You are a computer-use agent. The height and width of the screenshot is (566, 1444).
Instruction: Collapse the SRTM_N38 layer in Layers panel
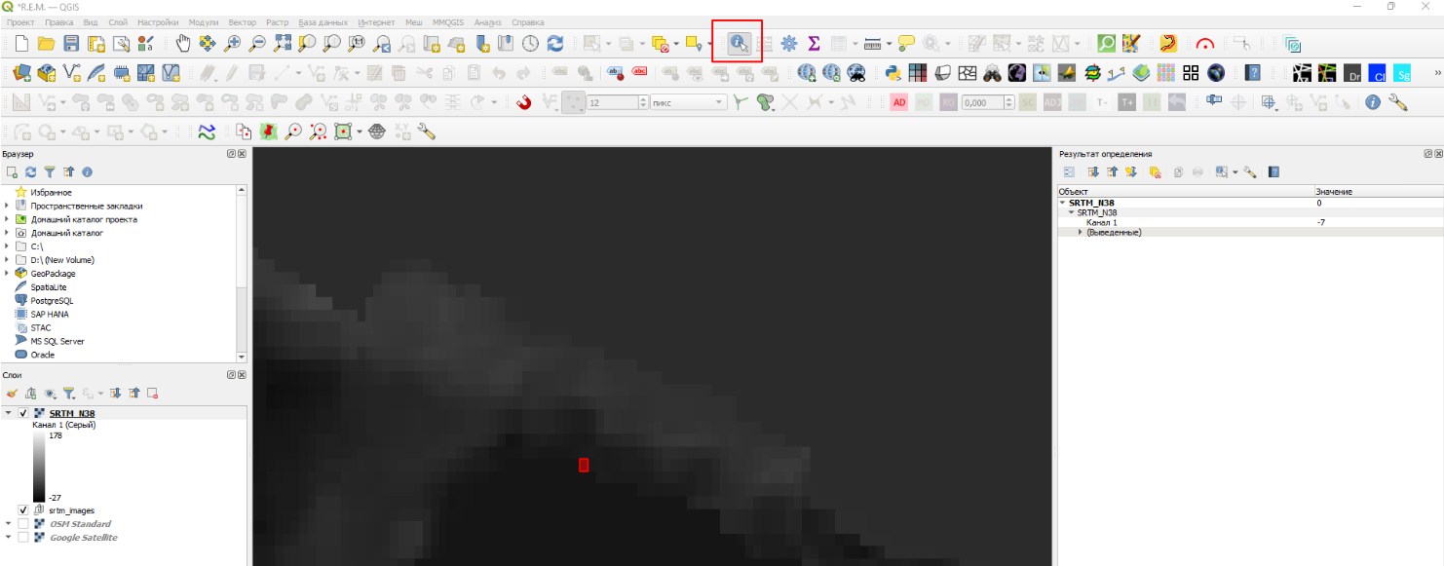tap(8, 413)
